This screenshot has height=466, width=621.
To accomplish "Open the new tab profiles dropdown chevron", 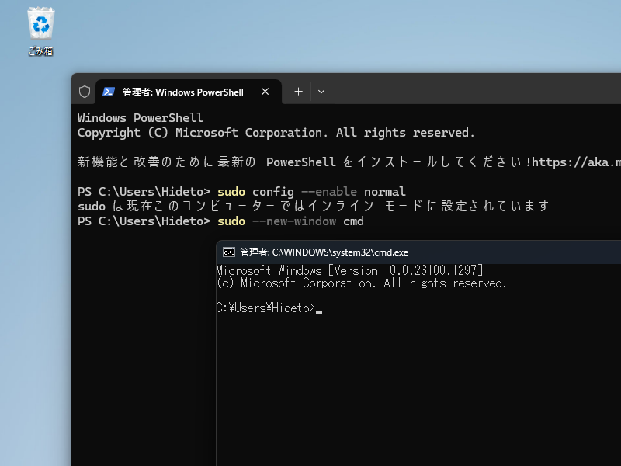I will click(x=321, y=92).
